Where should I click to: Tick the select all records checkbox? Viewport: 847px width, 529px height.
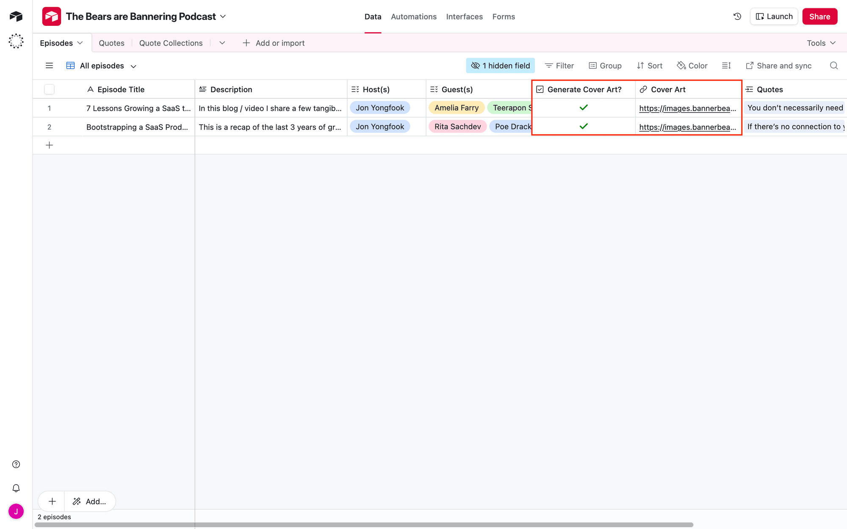pos(49,89)
